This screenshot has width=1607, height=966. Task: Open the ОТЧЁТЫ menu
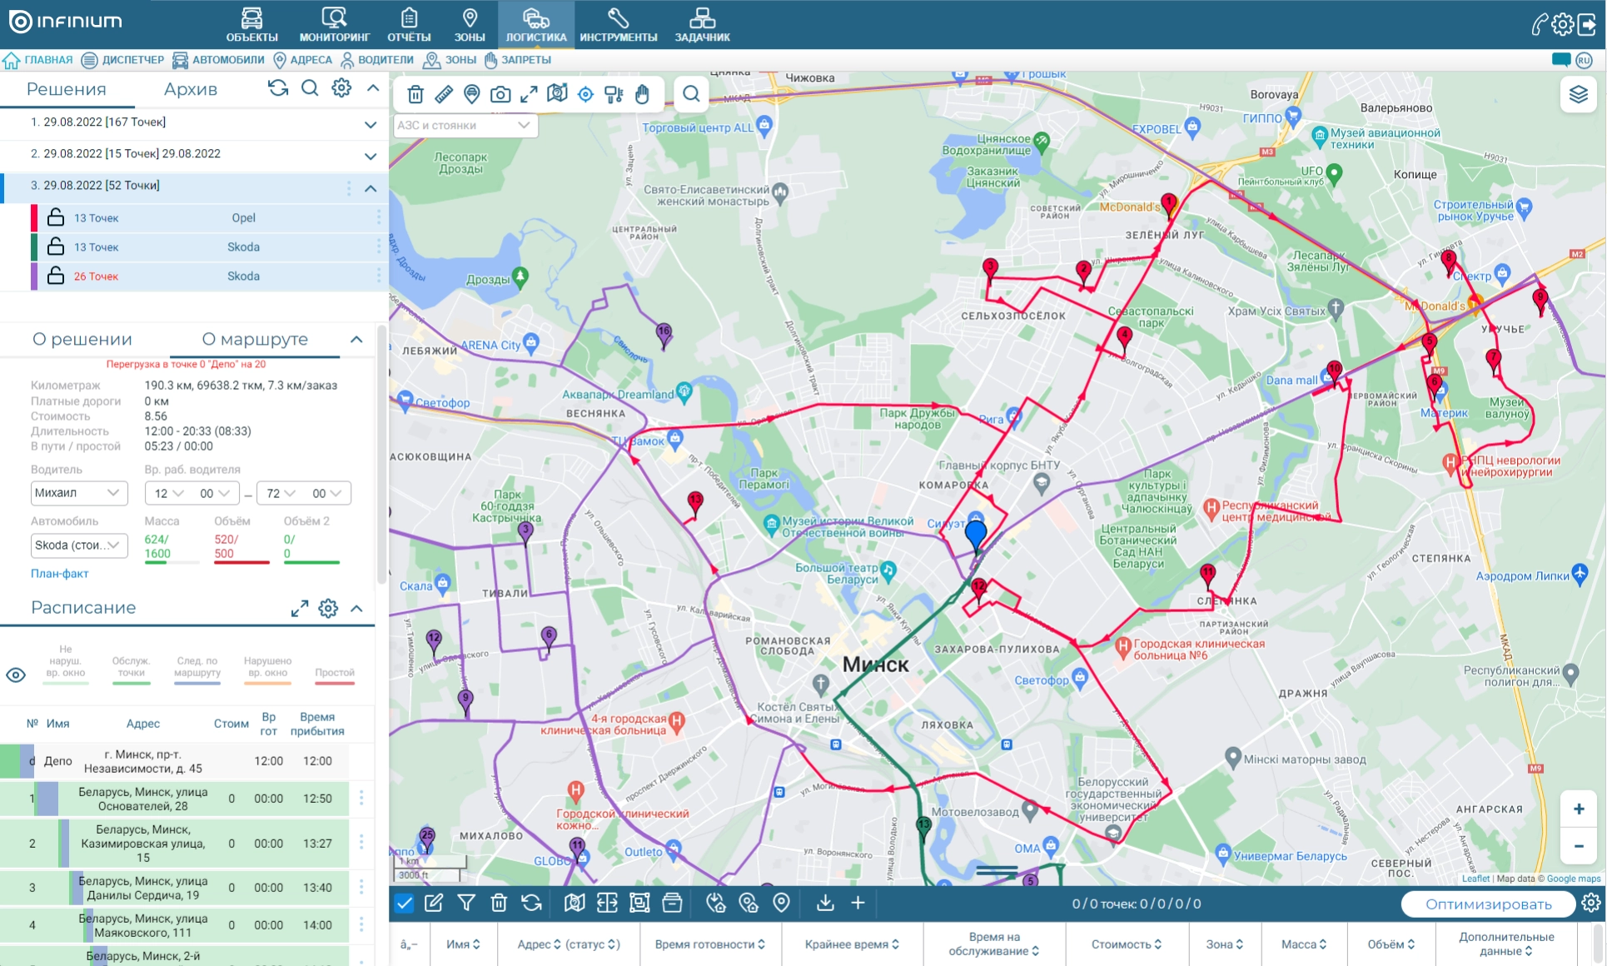[408, 25]
